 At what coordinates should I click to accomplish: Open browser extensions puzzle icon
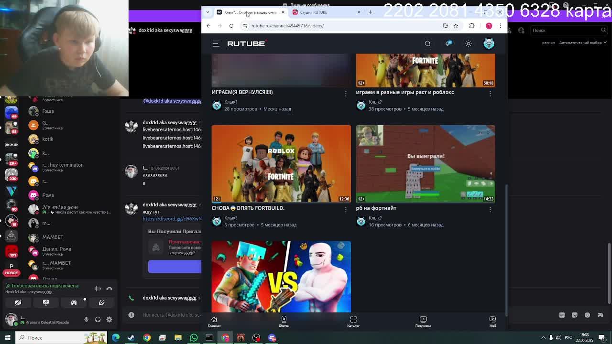click(x=472, y=26)
